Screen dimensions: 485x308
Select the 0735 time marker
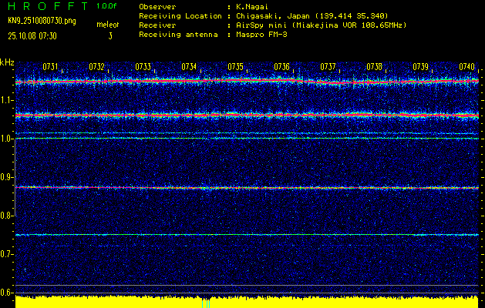pos(236,68)
